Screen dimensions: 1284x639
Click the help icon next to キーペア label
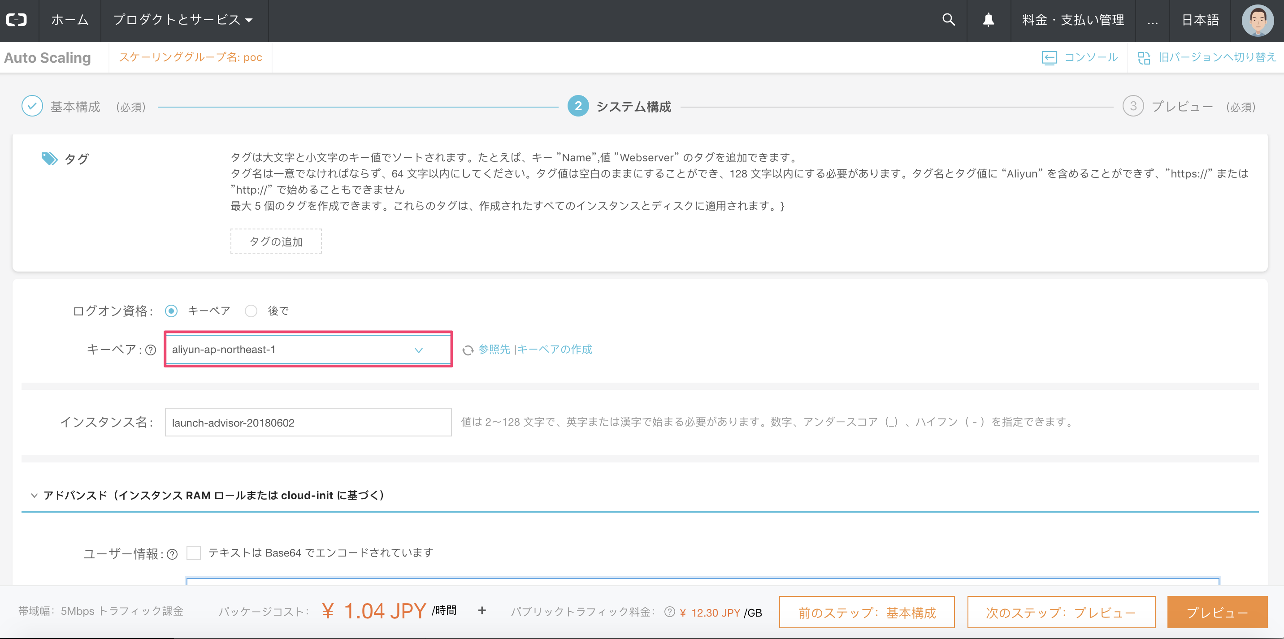[151, 350]
